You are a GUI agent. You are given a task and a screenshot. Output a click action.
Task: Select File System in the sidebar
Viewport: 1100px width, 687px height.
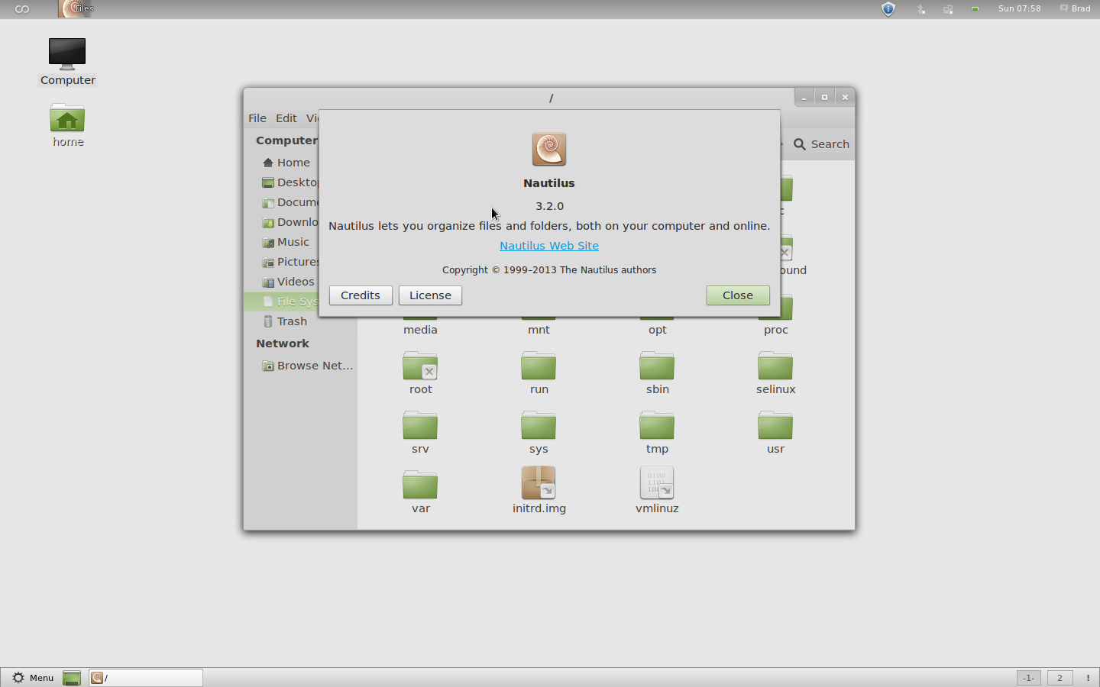point(281,302)
